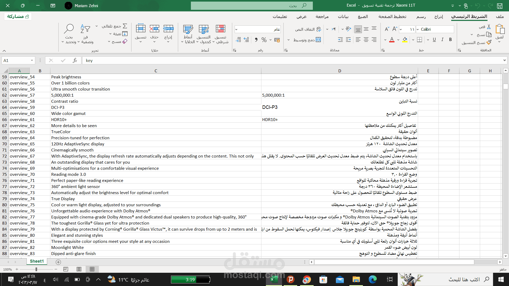Click the Insert Function fx icon
Screen dimensions: 509x286
(x=75, y=61)
